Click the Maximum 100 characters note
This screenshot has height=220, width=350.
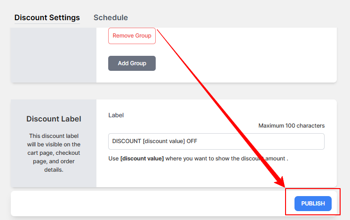click(x=292, y=126)
